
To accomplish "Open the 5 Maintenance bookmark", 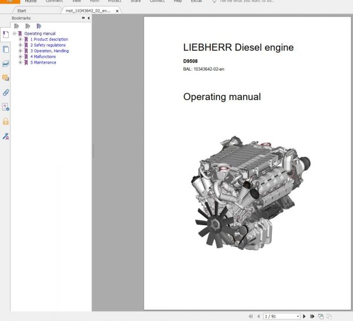I will pos(43,62).
